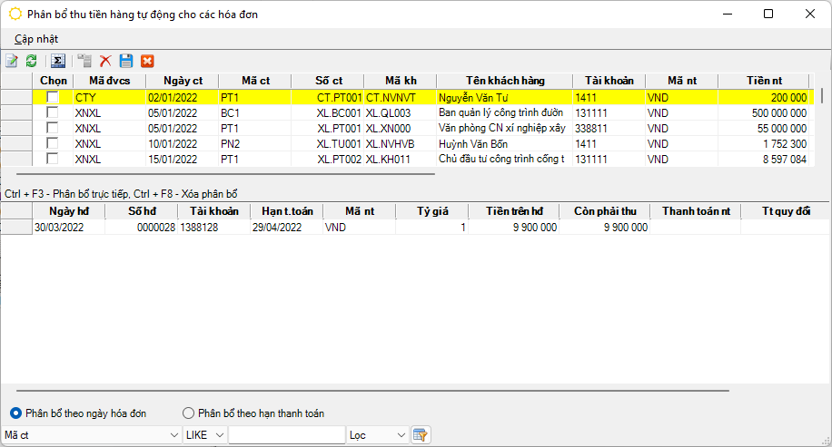The height and width of the screenshot is (447, 832).
Task: Click the gray allocate icon beside the red X
Action: pos(84,61)
